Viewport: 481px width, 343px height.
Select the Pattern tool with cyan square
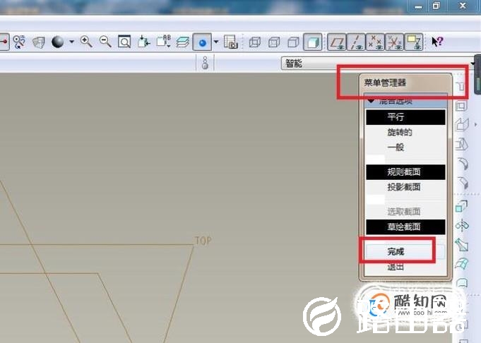click(462, 206)
